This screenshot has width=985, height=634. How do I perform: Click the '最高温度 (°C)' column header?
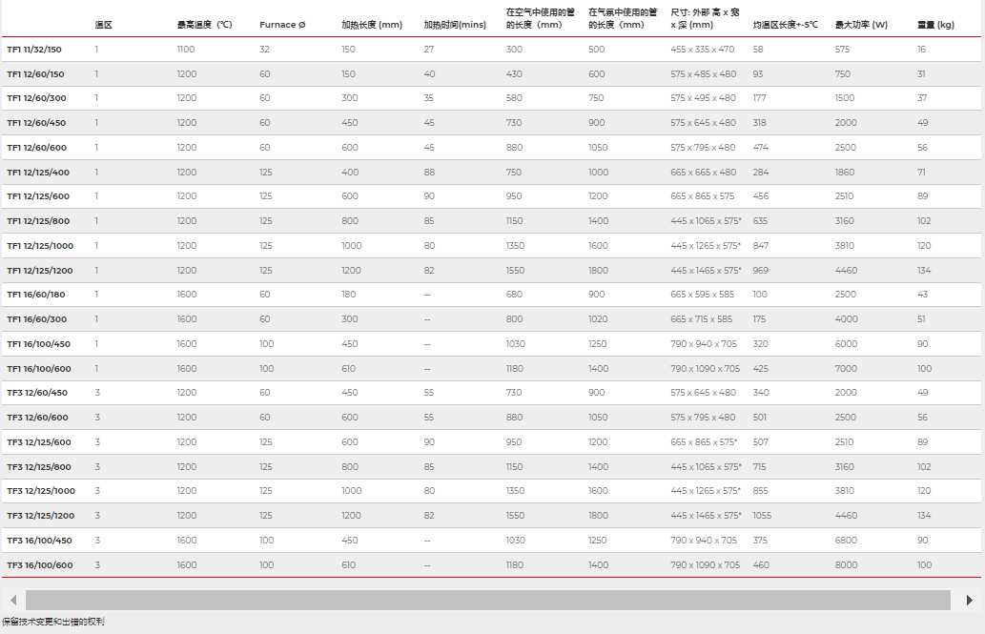pyautogui.click(x=205, y=25)
